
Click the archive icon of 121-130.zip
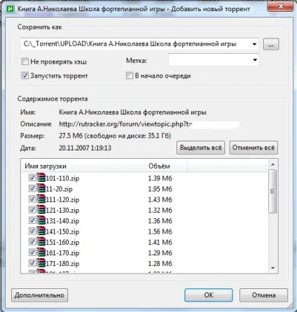click(x=41, y=210)
